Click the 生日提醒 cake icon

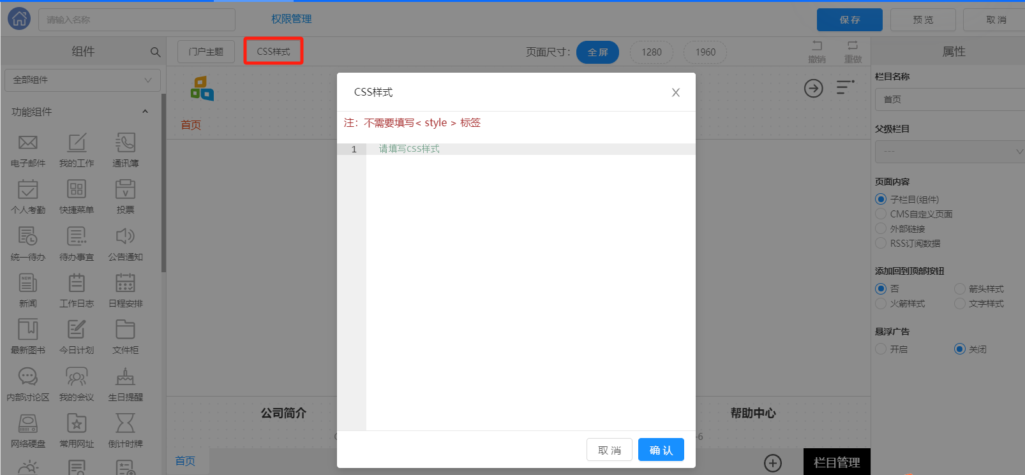(125, 377)
